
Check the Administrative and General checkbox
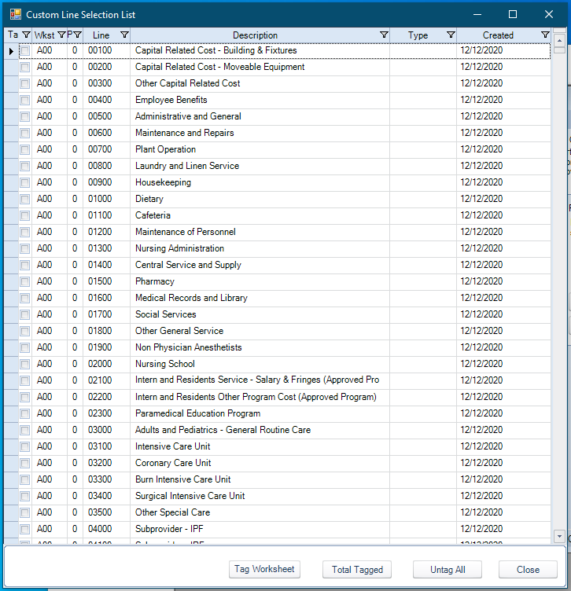pyautogui.click(x=25, y=117)
